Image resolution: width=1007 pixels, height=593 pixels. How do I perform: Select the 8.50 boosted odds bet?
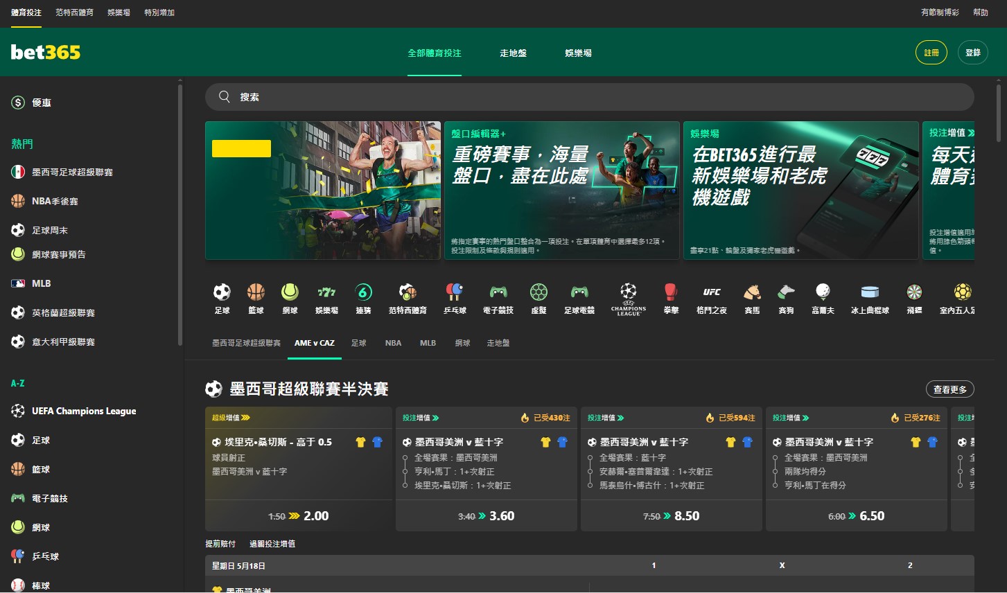click(x=672, y=516)
